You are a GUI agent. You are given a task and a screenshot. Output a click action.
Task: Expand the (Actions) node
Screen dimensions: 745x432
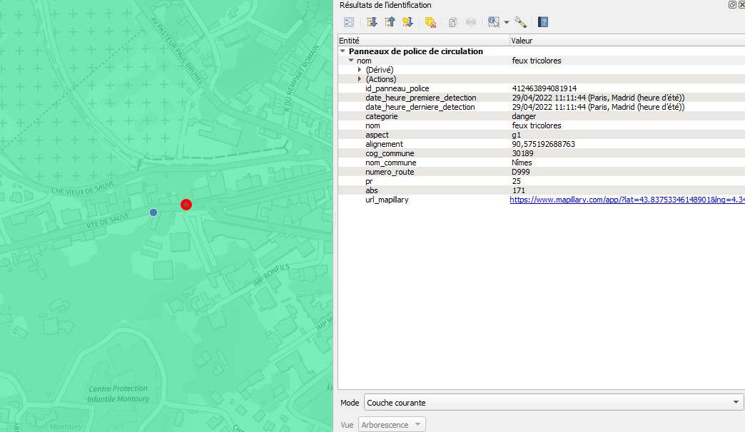click(360, 79)
